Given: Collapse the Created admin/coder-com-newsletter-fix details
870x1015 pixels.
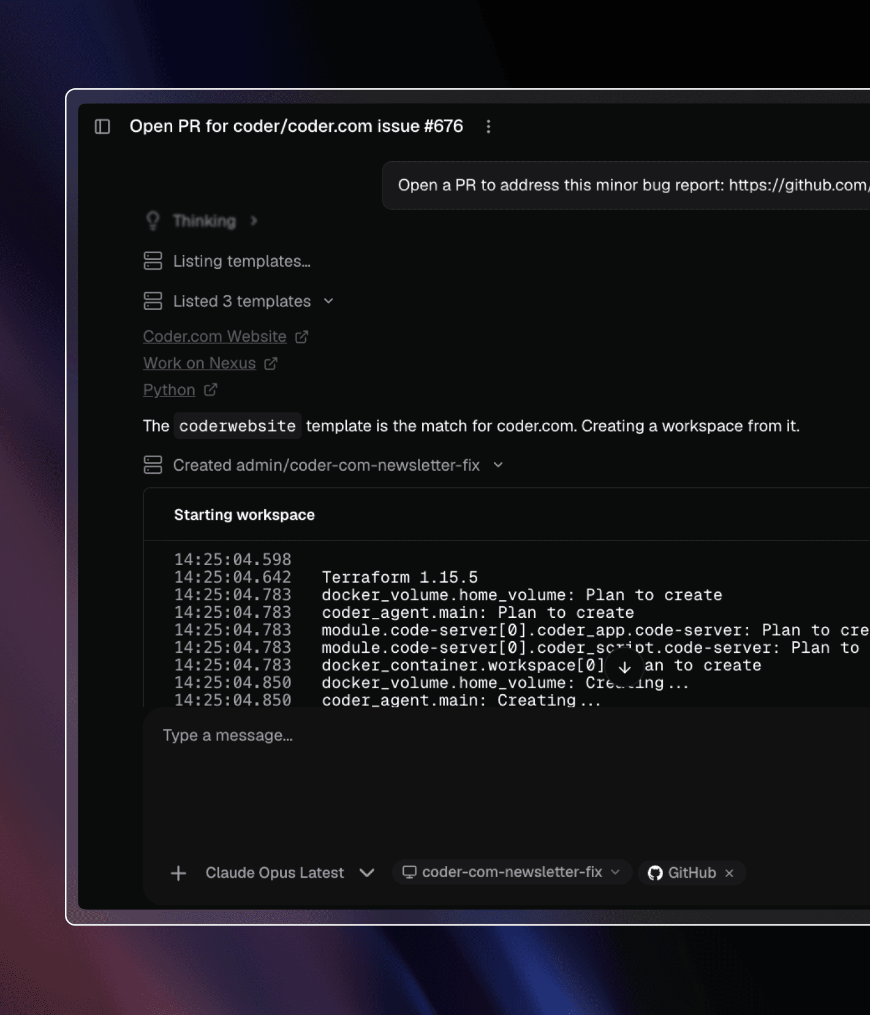Looking at the screenshot, I should pos(498,465).
